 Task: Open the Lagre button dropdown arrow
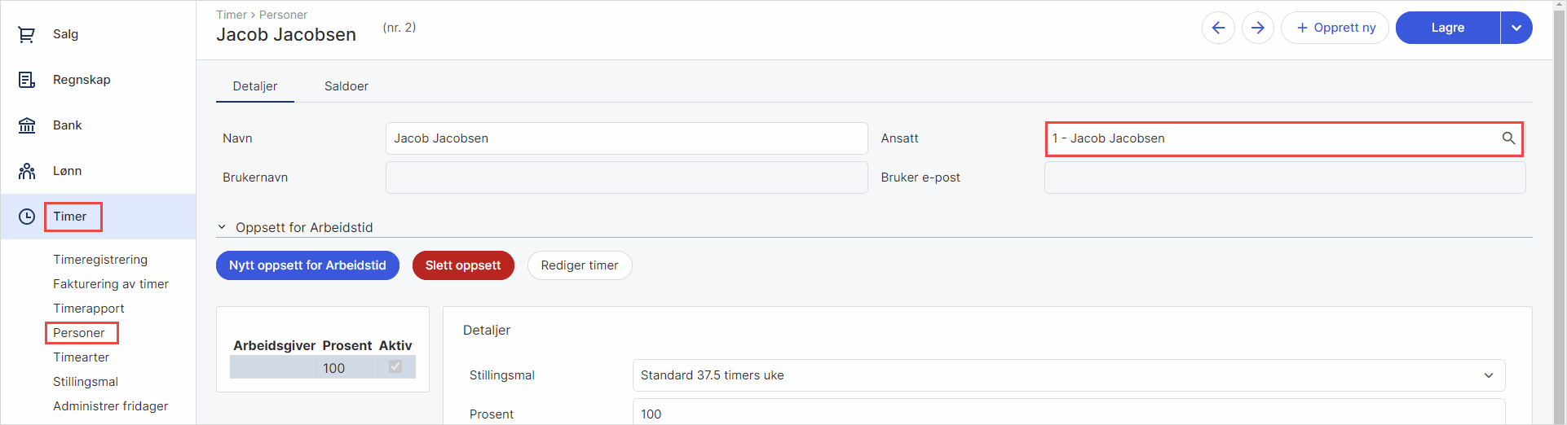click(x=1516, y=28)
